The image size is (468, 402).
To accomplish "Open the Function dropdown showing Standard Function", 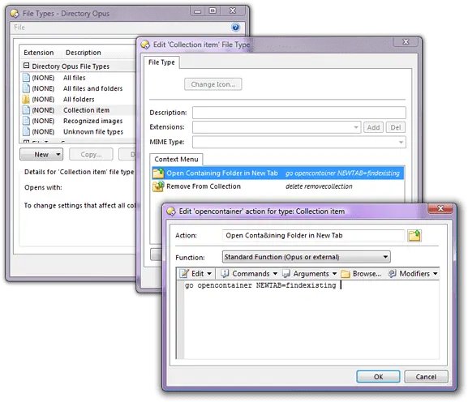I will 385,257.
